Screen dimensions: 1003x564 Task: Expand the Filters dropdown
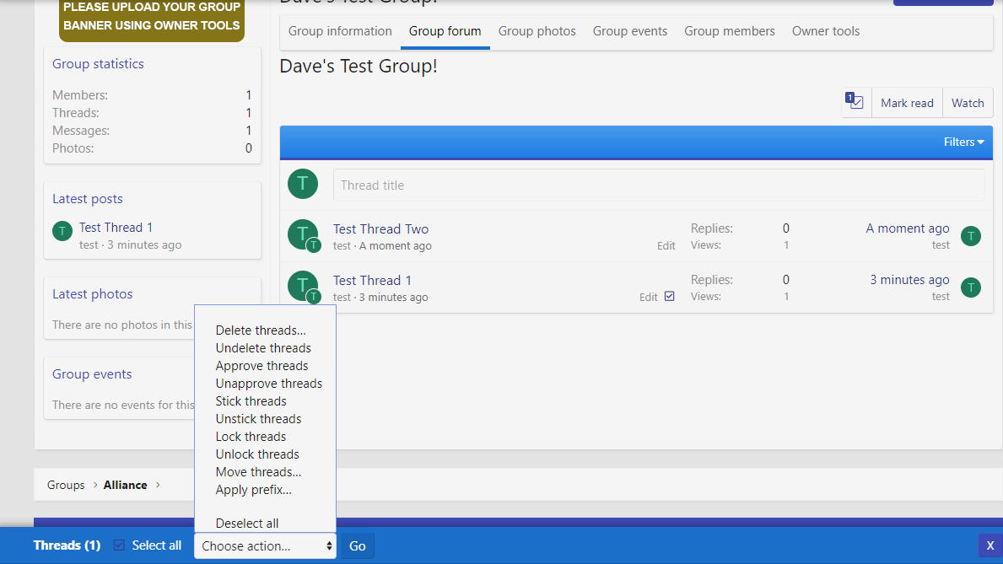(963, 142)
